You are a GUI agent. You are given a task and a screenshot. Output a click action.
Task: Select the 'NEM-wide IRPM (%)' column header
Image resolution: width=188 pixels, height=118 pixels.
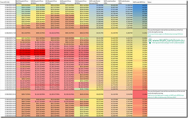(x=140, y=2)
